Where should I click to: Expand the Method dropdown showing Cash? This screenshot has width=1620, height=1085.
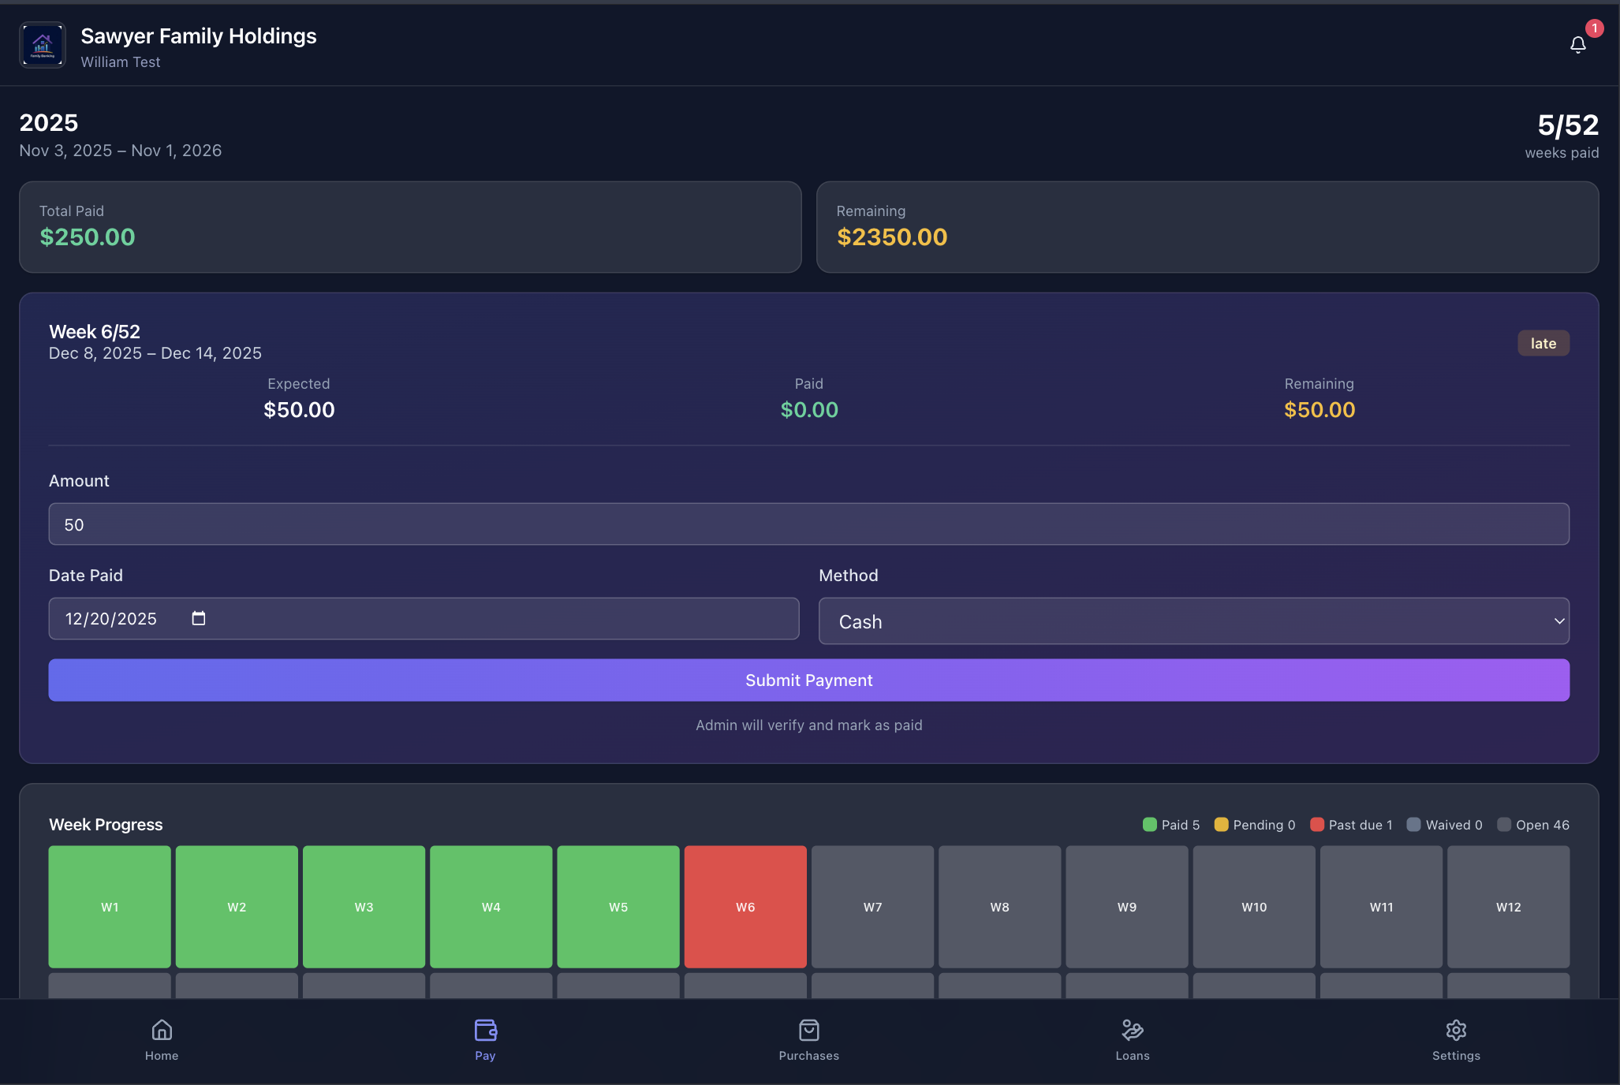[1194, 621]
